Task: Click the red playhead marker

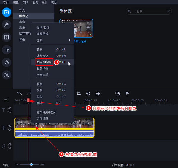Action: tap(28, 100)
